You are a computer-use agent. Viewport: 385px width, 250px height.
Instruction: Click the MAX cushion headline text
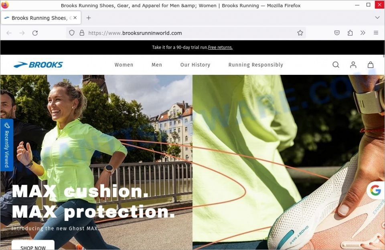(x=80, y=191)
